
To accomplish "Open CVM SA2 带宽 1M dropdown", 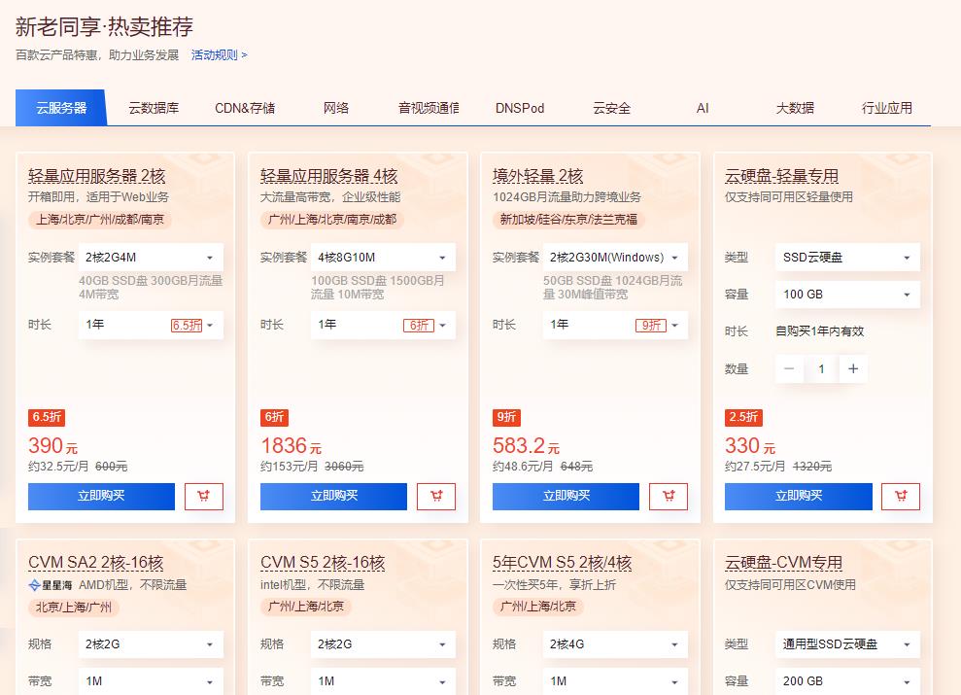I will pyautogui.click(x=151, y=681).
